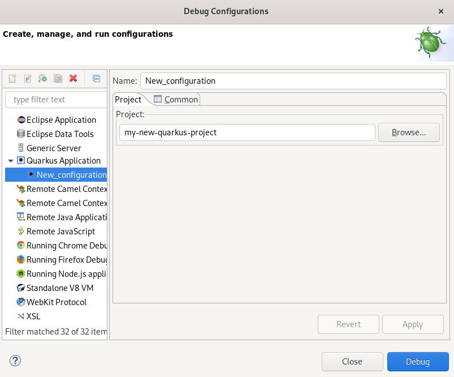
Task: Export launch configurations
Action: click(42, 78)
